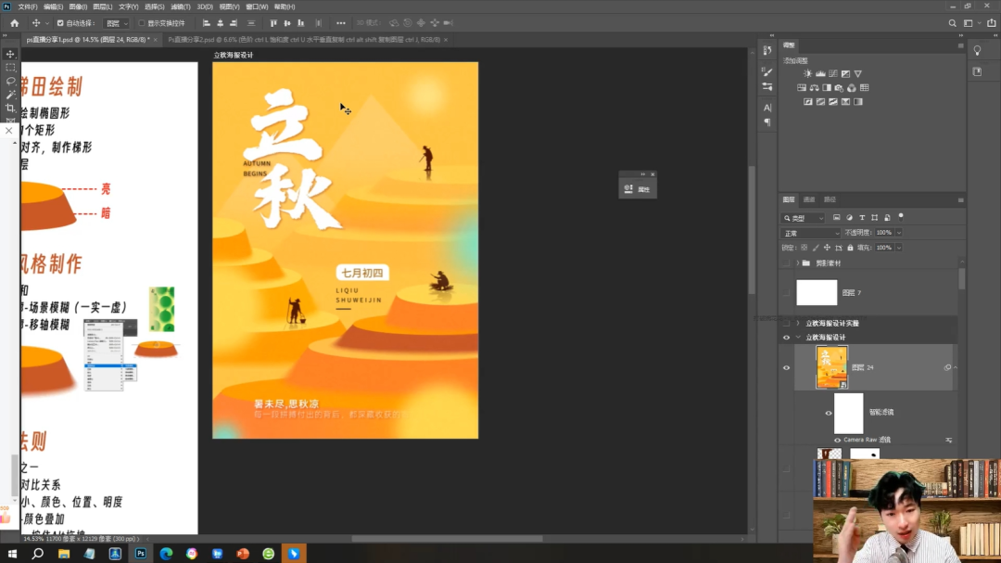Hide layer 图层 24
The height and width of the screenshot is (563, 1001).
787,367
